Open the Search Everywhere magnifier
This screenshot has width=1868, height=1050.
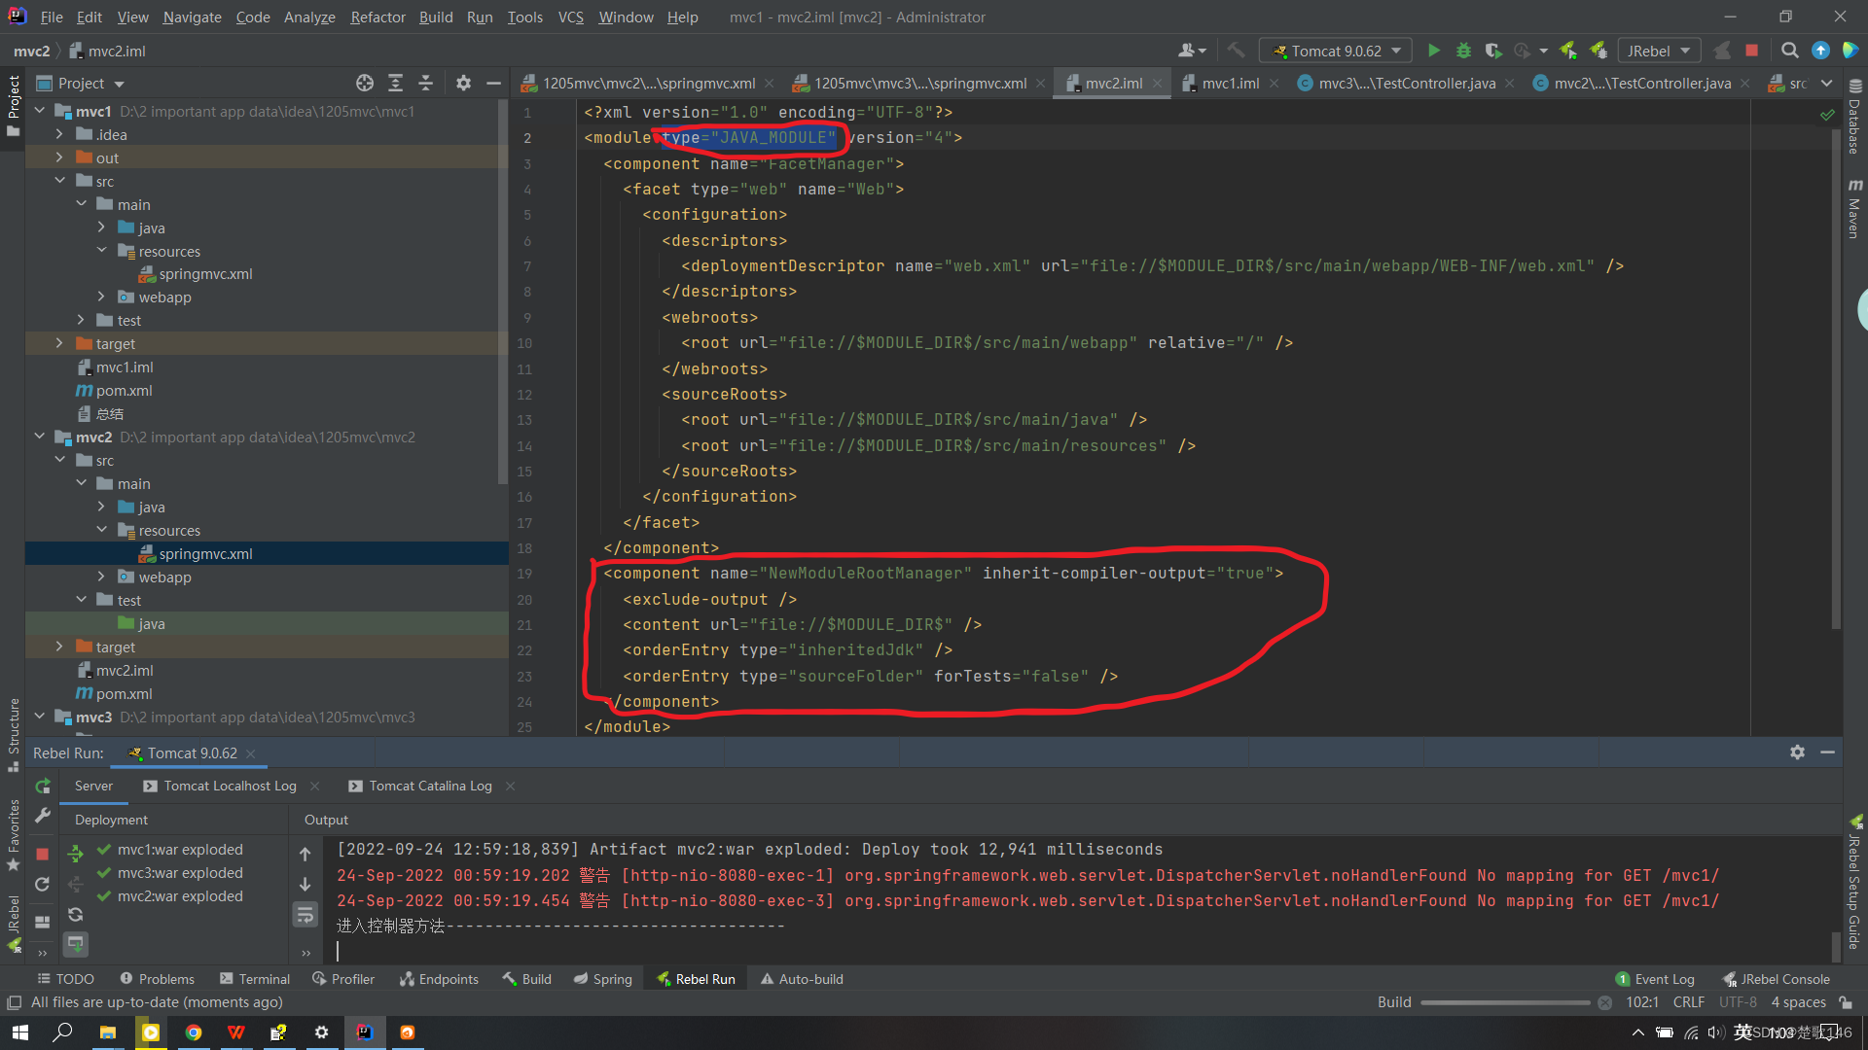pos(1788,50)
